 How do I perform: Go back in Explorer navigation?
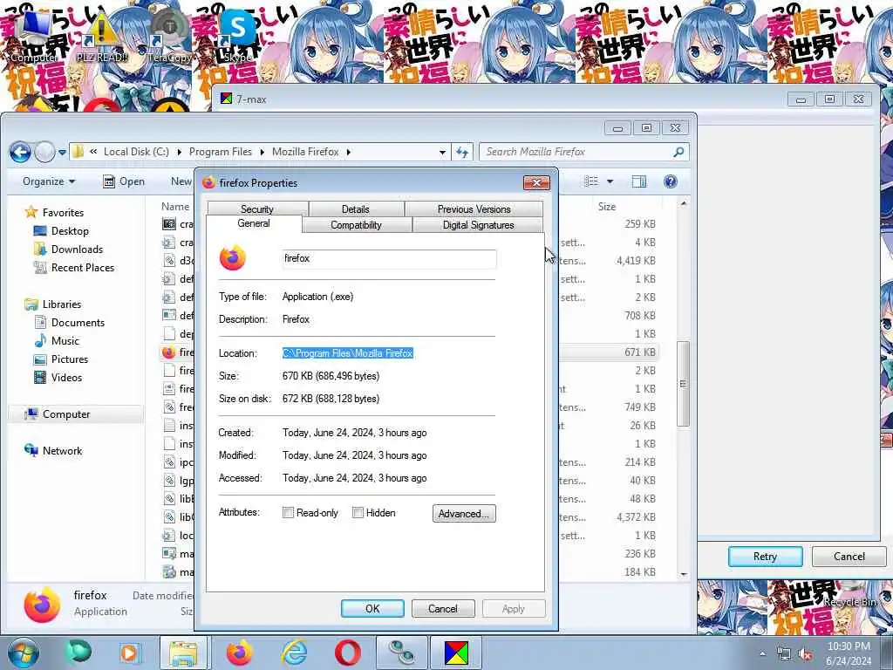(x=21, y=152)
